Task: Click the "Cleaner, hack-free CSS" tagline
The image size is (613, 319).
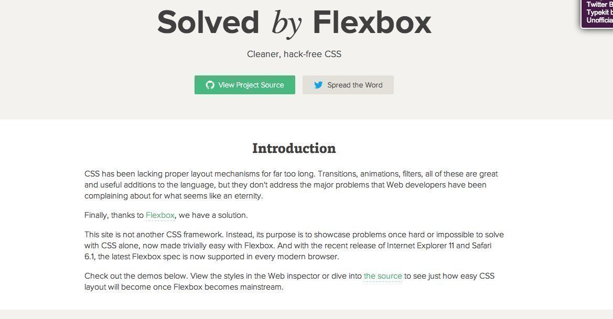Action: point(294,54)
